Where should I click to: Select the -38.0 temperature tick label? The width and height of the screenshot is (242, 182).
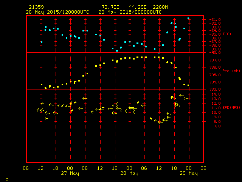click(x=215, y=45)
